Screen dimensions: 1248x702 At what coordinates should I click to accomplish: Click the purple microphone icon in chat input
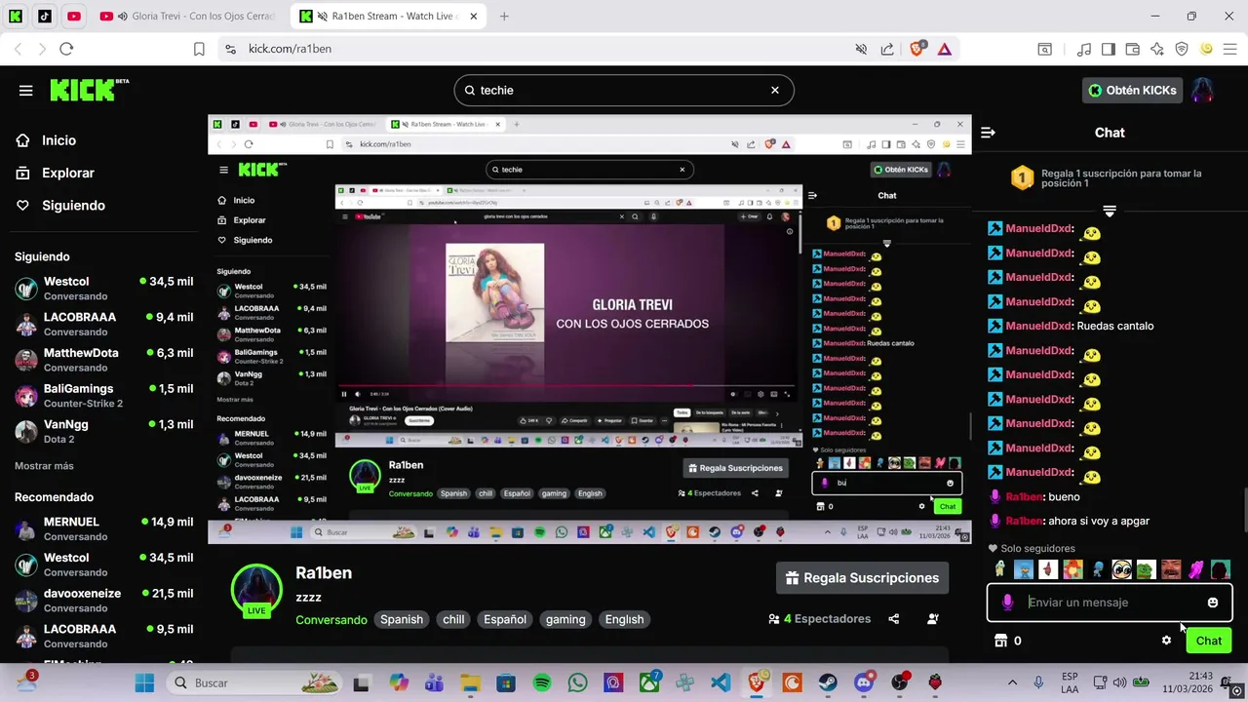1007,603
